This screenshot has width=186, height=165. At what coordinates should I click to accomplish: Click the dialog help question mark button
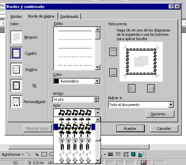pos(171,7)
